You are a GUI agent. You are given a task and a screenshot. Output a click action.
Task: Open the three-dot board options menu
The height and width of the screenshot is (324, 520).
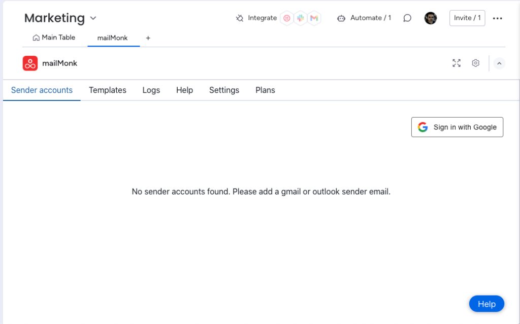pyautogui.click(x=497, y=18)
